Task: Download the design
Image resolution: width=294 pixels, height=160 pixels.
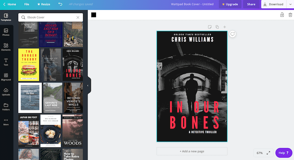Action: pyautogui.click(x=274, y=4)
